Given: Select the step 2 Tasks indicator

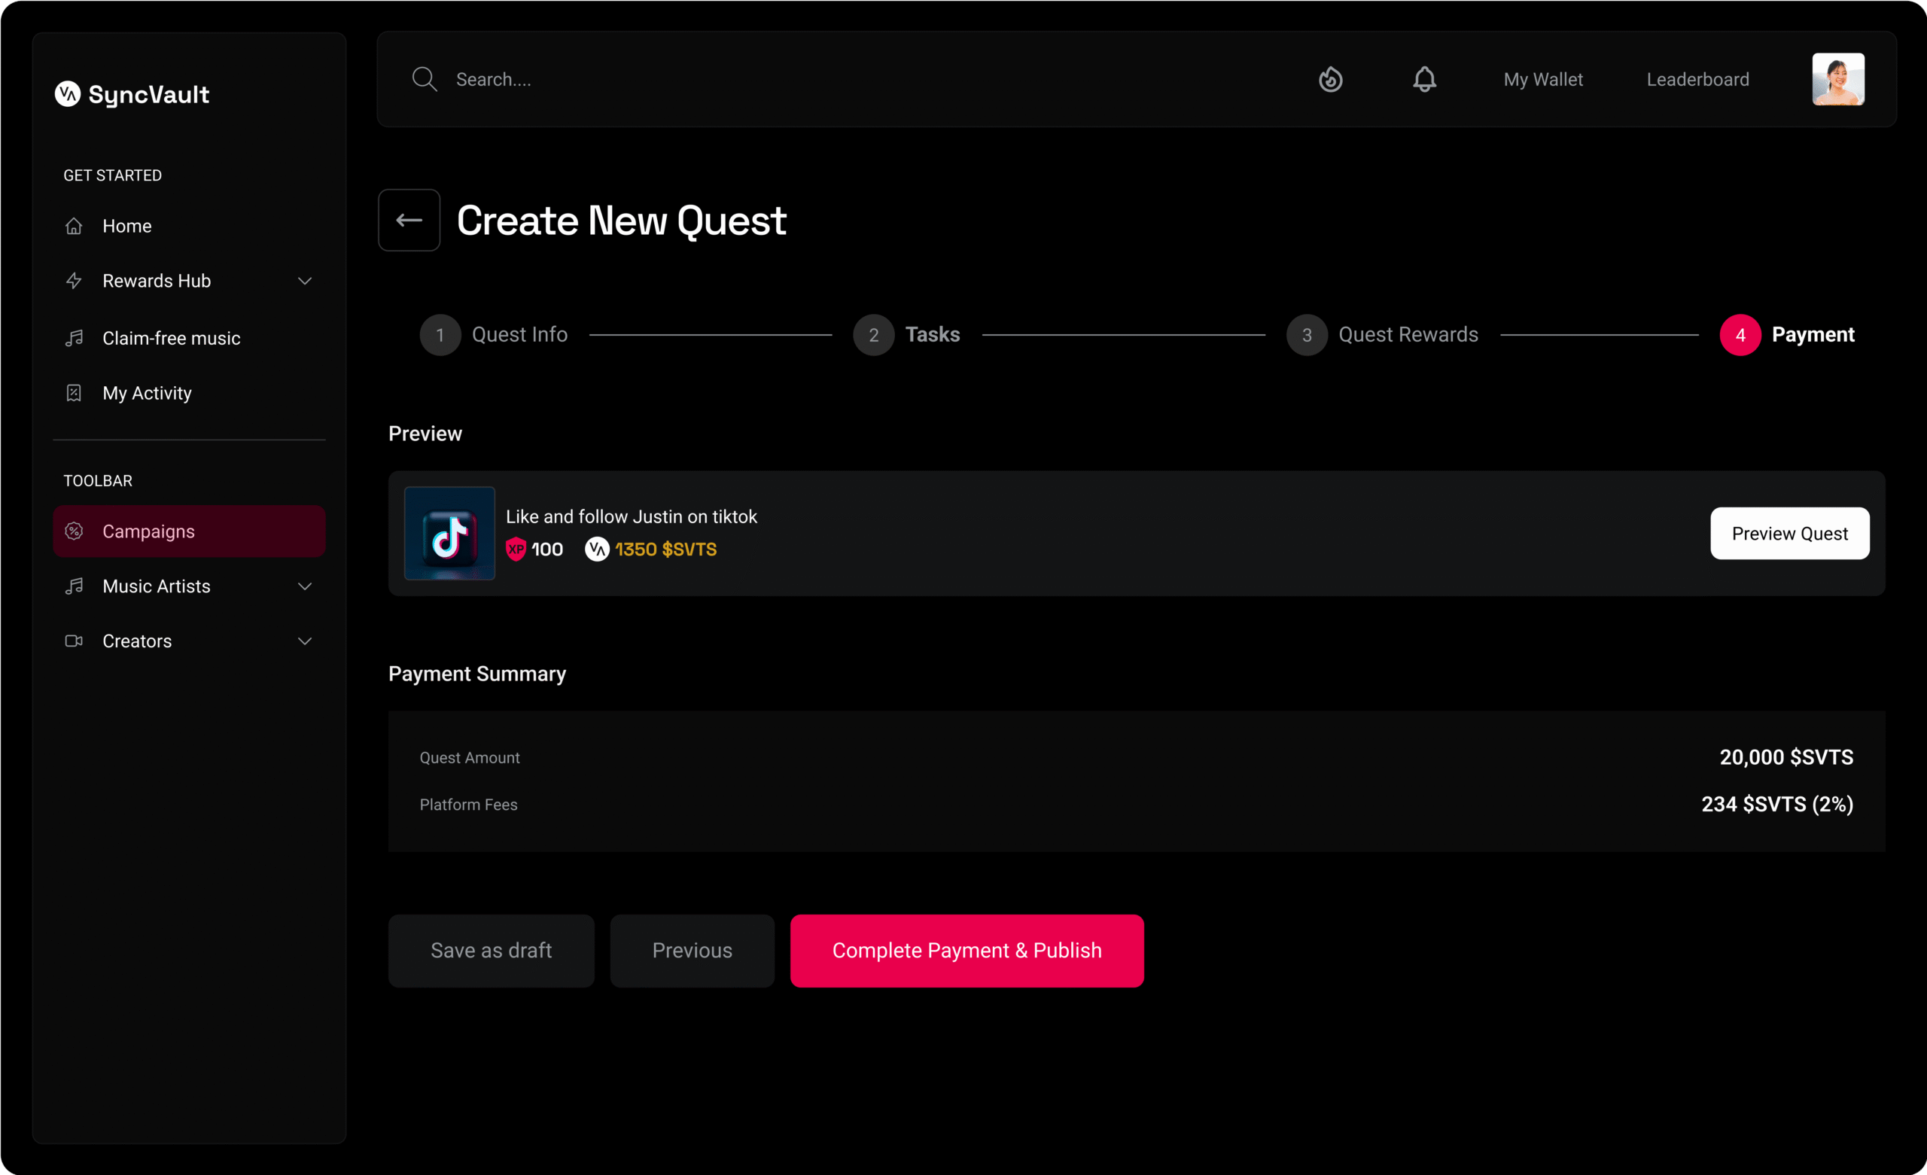Looking at the screenshot, I should coord(874,335).
